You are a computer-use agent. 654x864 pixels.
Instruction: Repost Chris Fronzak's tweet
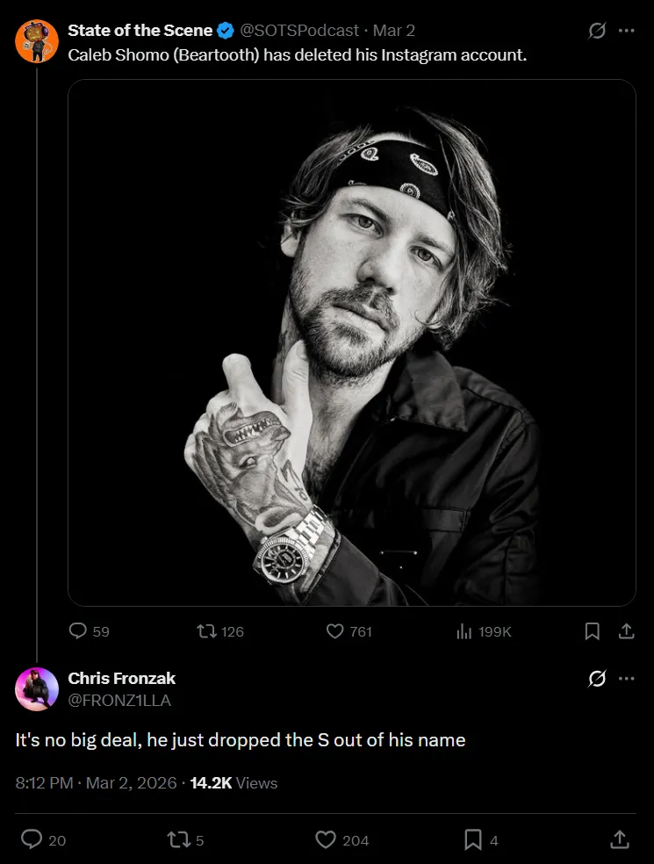pyautogui.click(x=177, y=840)
